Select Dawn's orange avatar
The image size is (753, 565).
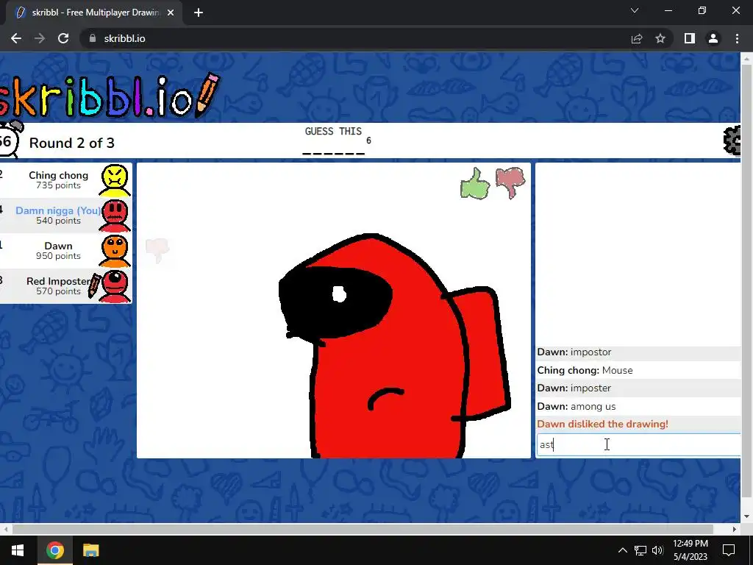115,252
